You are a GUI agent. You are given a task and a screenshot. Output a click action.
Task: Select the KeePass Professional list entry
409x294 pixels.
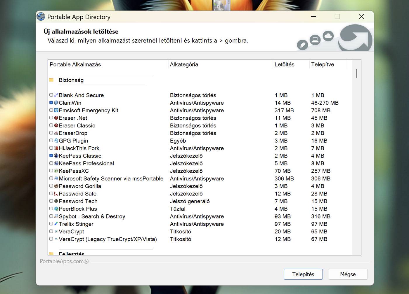tap(86, 163)
